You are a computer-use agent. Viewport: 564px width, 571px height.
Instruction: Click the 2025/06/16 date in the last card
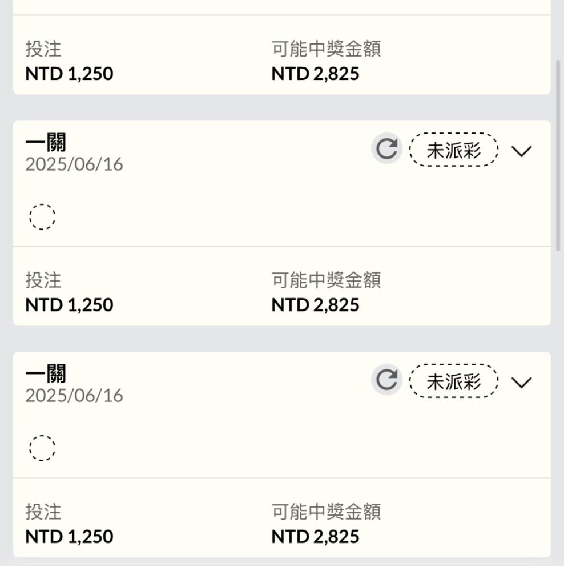74,396
